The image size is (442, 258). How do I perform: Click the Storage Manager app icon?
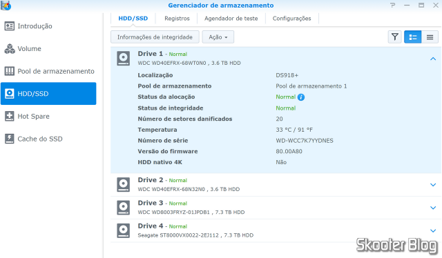click(x=6, y=5)
